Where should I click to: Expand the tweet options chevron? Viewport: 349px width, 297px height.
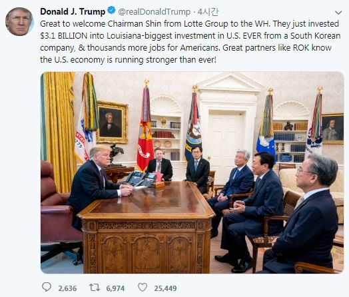(338, 13)
